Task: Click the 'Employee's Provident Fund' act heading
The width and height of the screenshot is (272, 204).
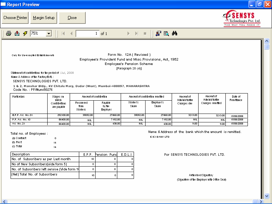Action: pos(129,59)
